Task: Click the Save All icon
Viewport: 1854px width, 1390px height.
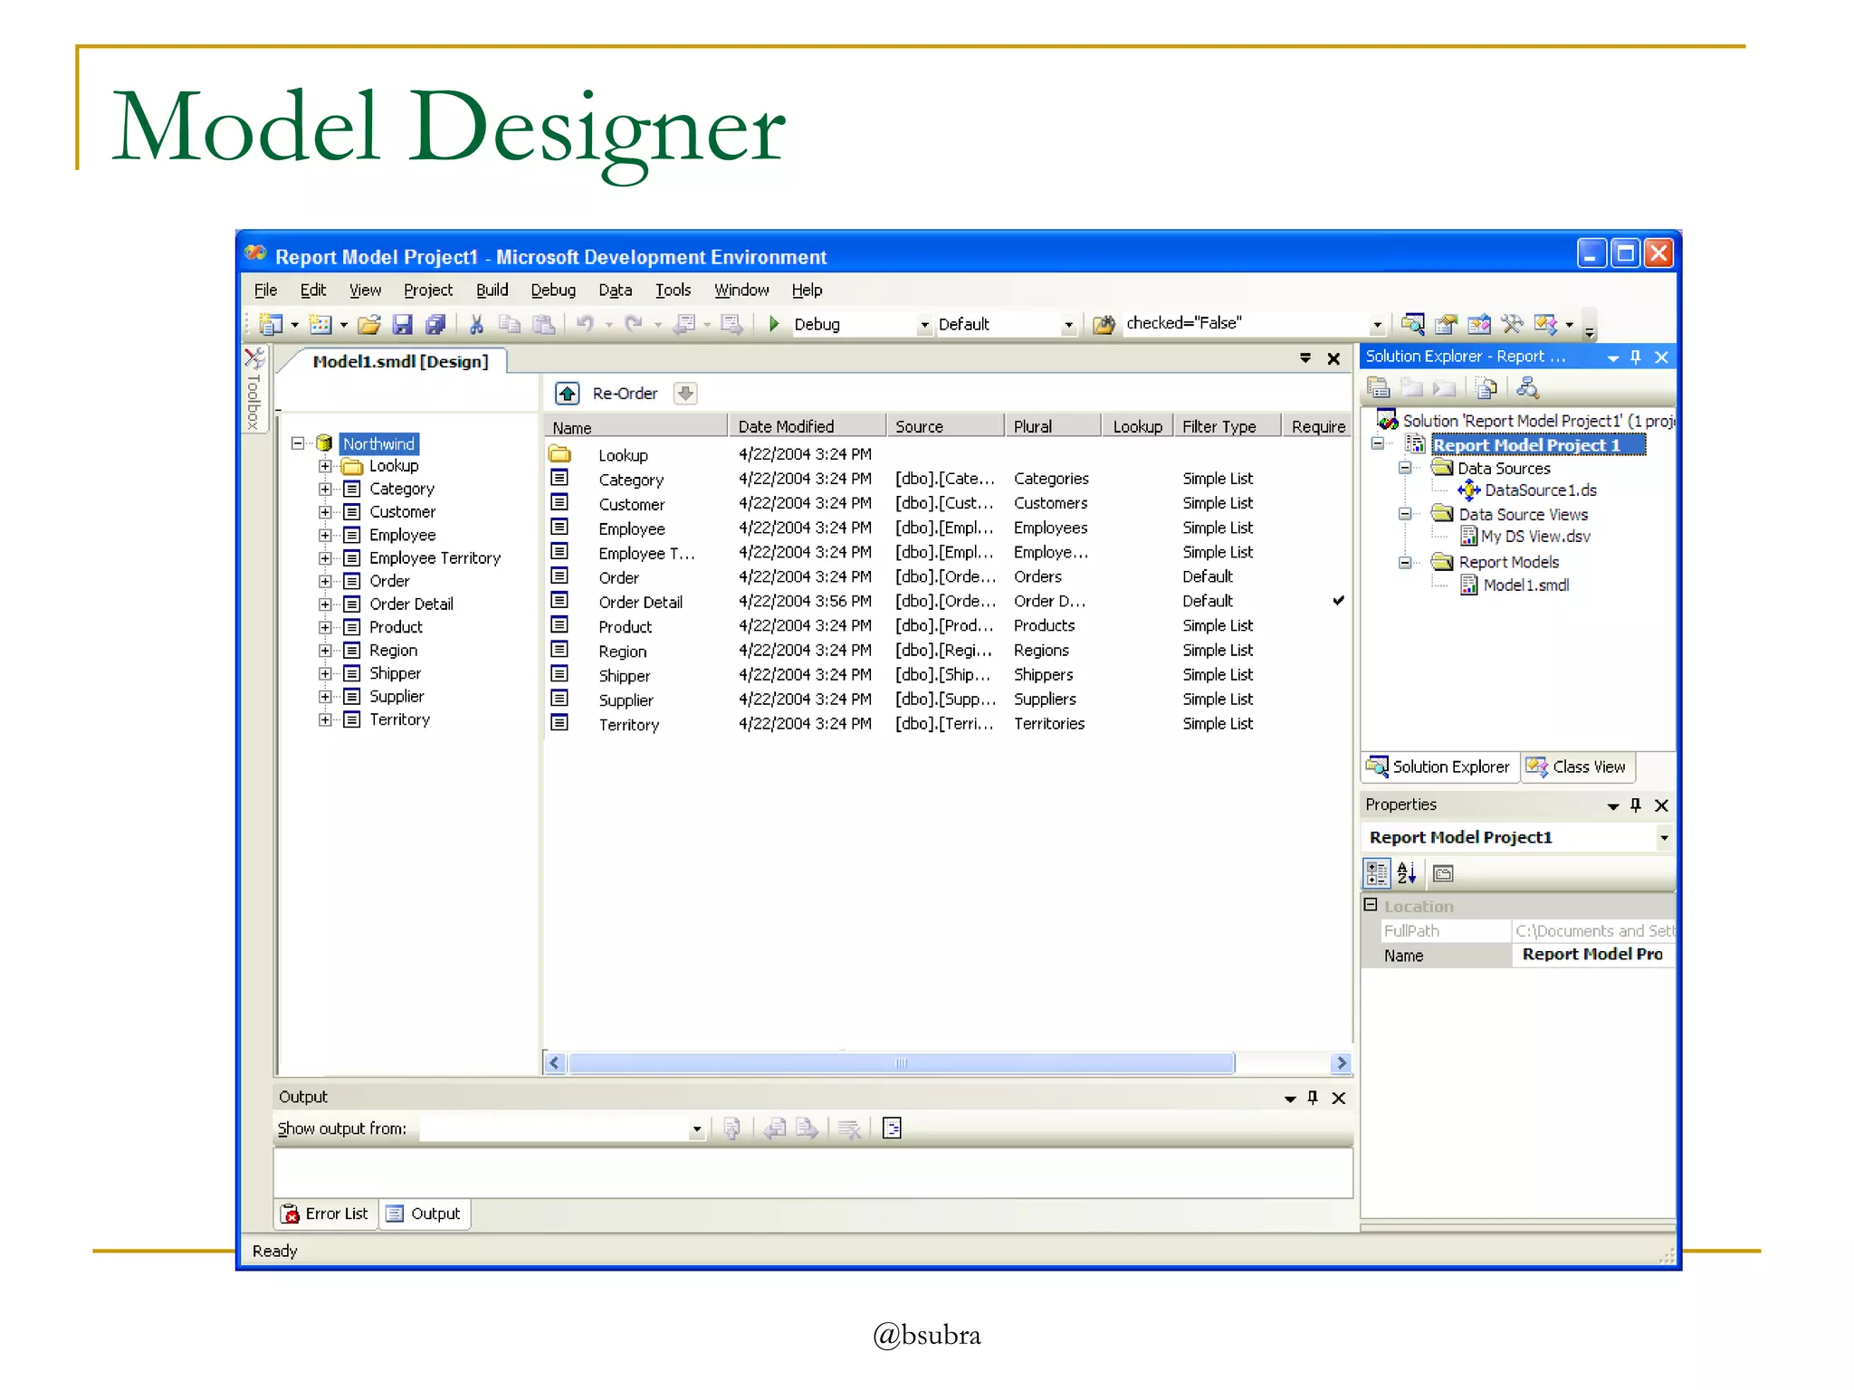Action: [435, 324]
